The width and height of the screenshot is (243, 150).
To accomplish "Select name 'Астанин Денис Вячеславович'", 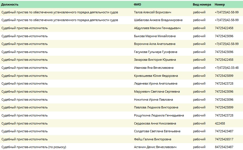I will click(155, 147).
